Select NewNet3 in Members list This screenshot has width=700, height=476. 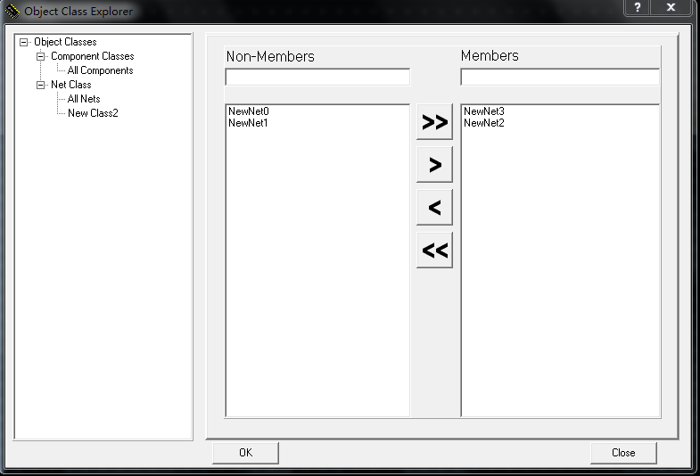(484, 111)
